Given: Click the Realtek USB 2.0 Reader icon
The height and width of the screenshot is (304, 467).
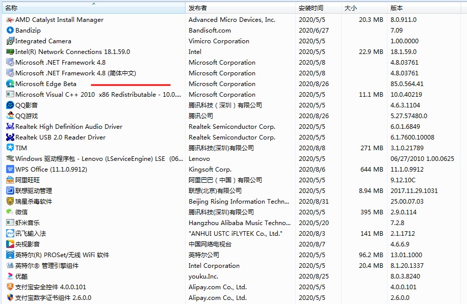Looking at the screenshot, I should coord(10,137).
